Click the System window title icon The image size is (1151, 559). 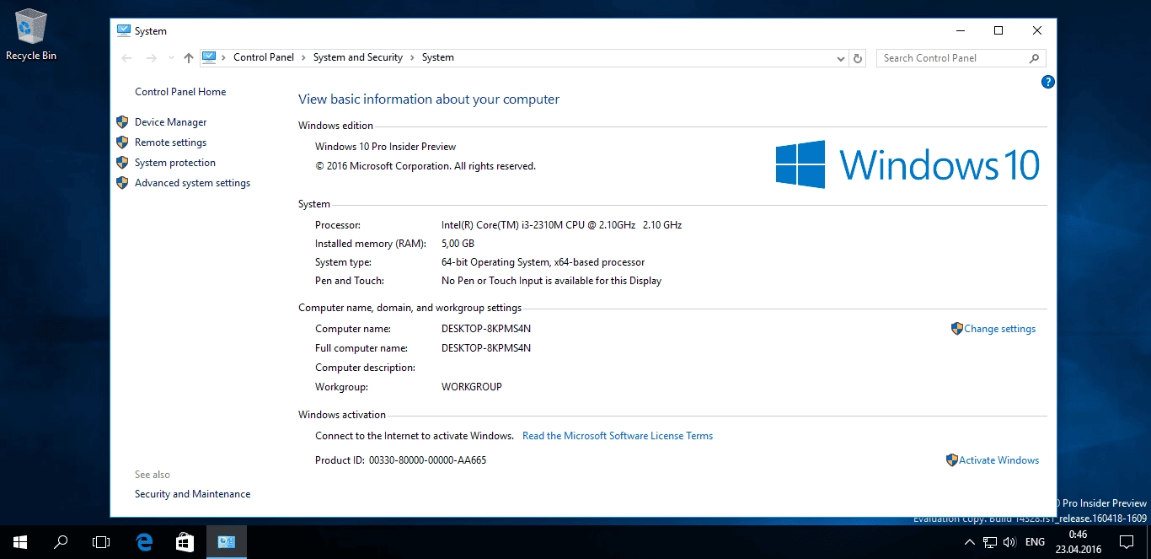124,30
